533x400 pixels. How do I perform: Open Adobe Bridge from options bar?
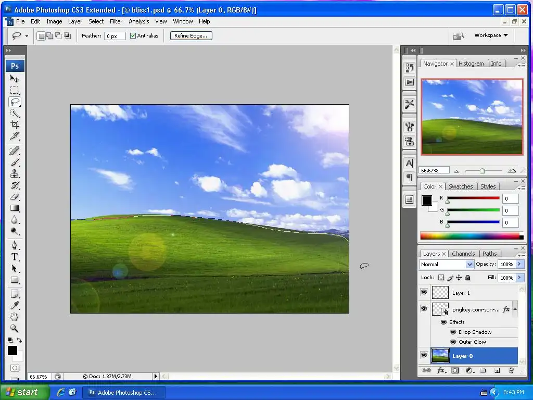click(x=458, y=36)
